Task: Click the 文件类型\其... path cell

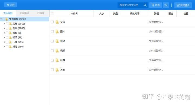Action: pyautogui.click(x=156, y=70)
